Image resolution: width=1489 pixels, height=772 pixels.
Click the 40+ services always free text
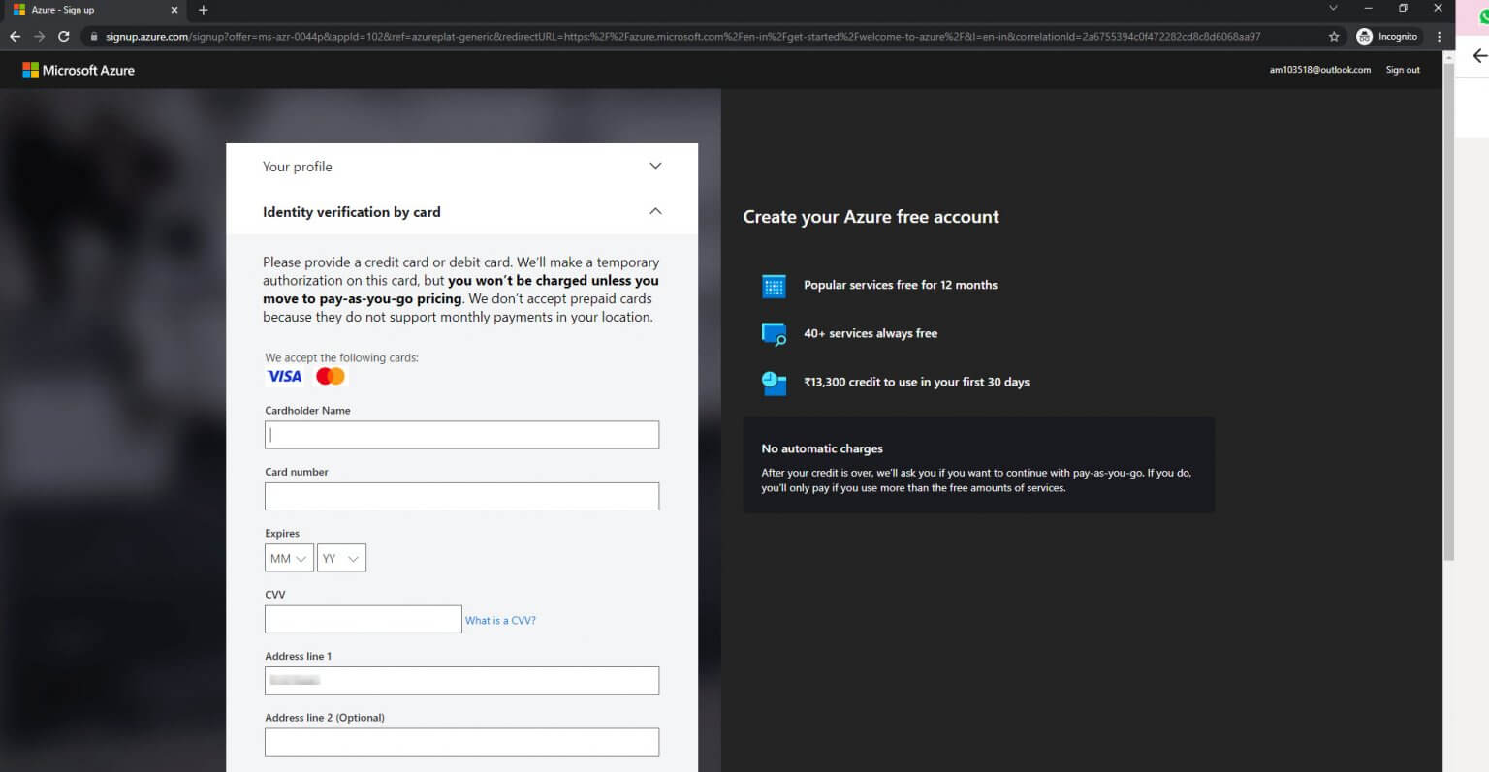click(871, 333)
